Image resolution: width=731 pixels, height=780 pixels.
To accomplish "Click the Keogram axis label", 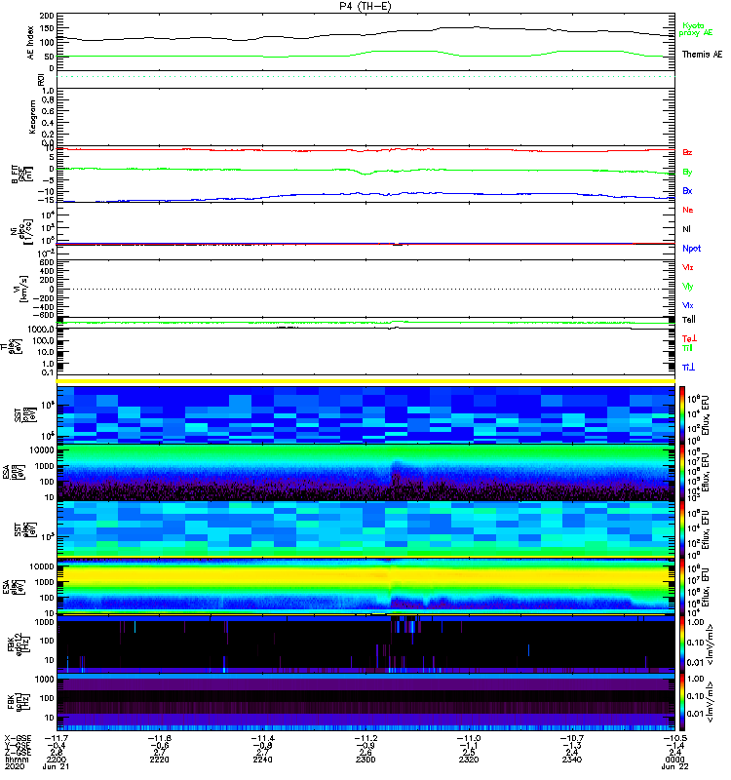I will pyautogui.click(x=32, y=116).
